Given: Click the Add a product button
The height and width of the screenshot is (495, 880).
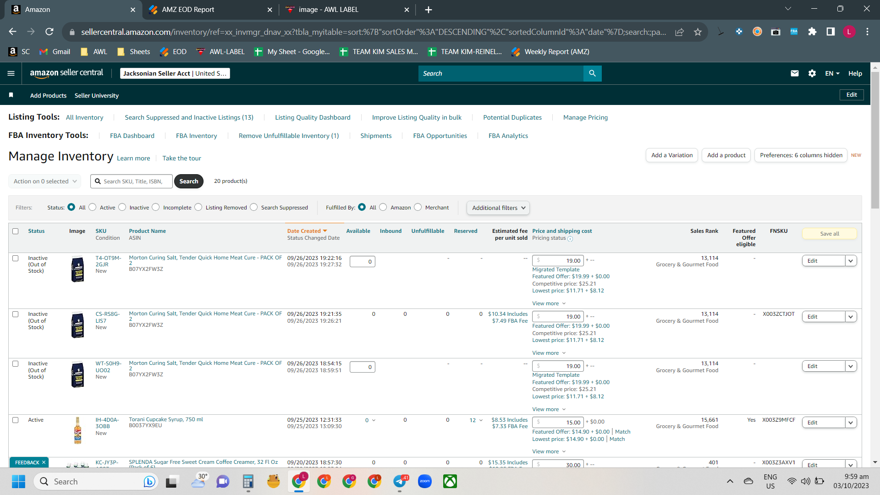Looking at the screenshot, I should [x=726, y=155].
